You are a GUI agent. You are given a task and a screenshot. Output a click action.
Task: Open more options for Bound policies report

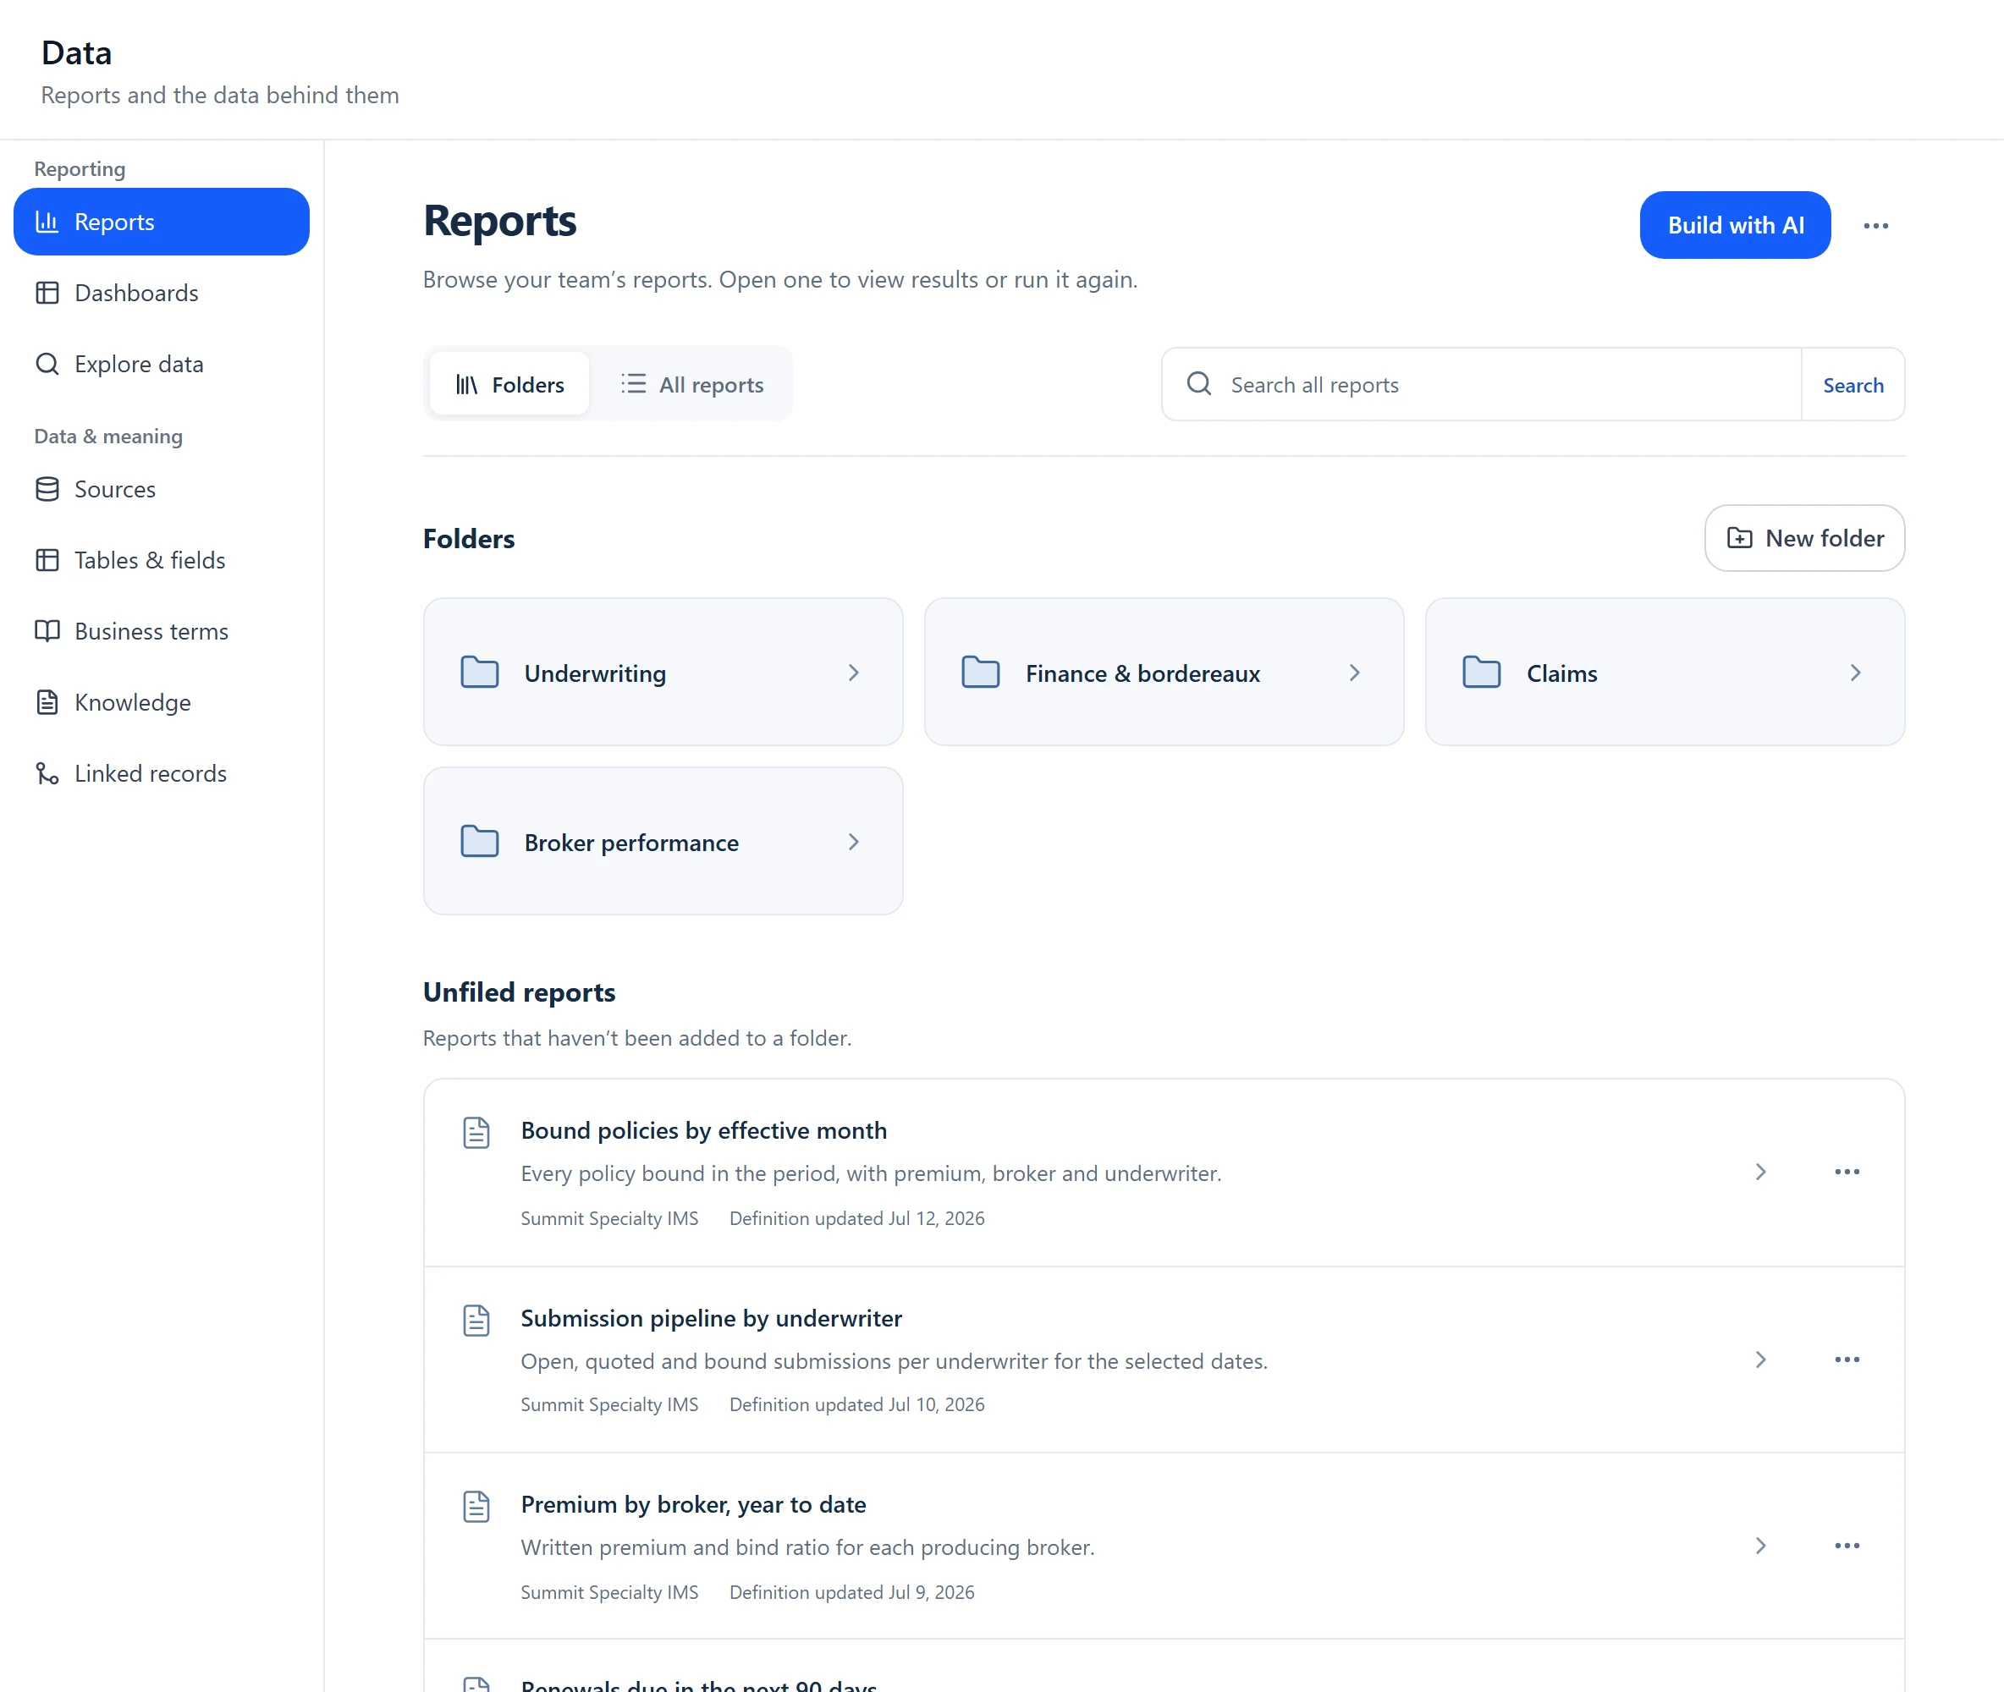tap(1847, 1171)
